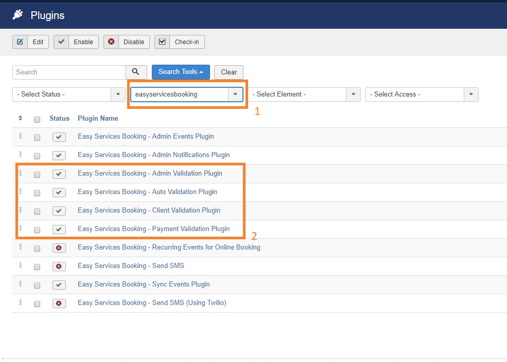Click the drag handle of Send SMS (Using Twilio) row
This screenshot has height=362, width=507.
21,302
